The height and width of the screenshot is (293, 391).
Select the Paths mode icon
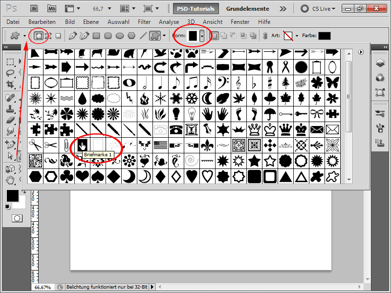tap(48, 36)
